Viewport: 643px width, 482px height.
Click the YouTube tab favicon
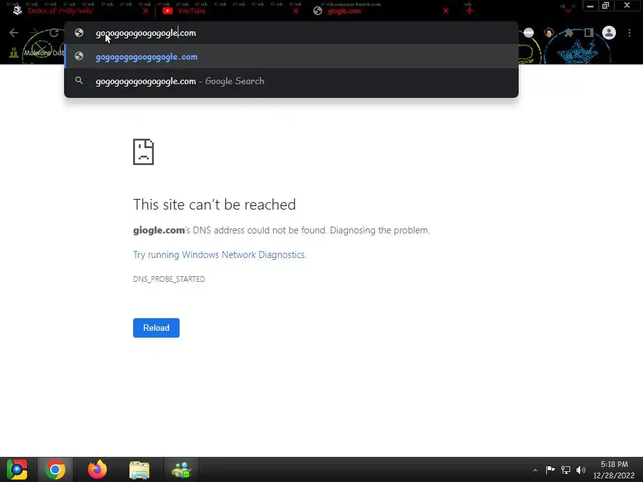167,11
